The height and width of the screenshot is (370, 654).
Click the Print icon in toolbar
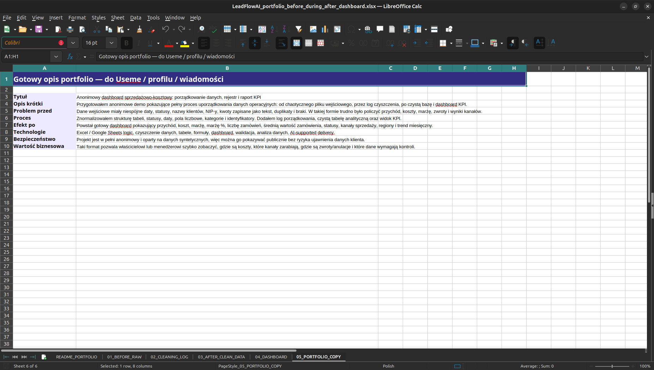pos(70,29)
